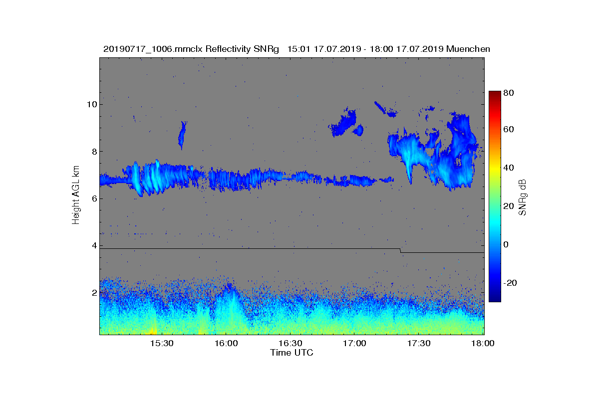Click the colorbar value '40'
Screen dimensions: 599x399
(x=510, y=168)
